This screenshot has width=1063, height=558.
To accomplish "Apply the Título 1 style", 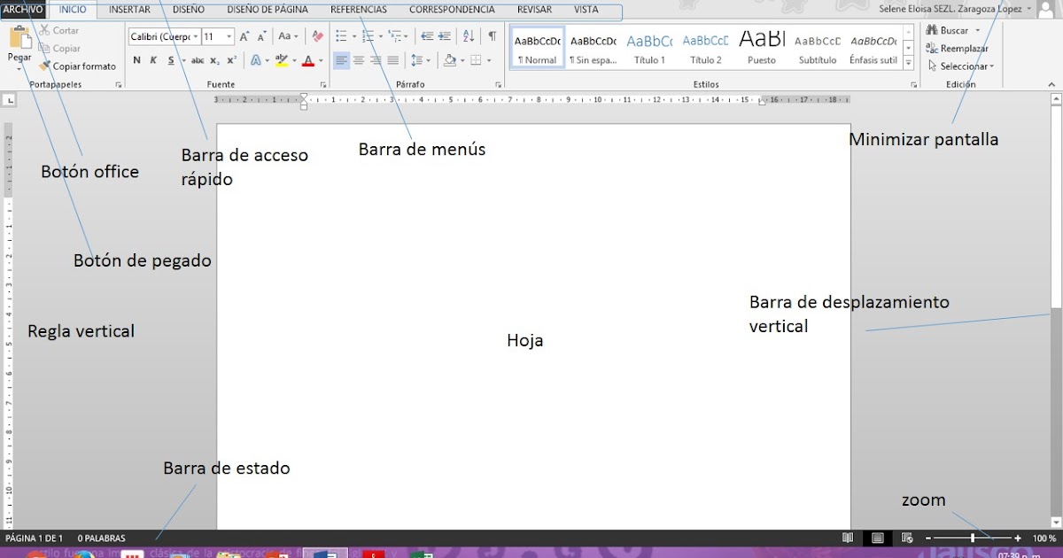I will 649,46.
